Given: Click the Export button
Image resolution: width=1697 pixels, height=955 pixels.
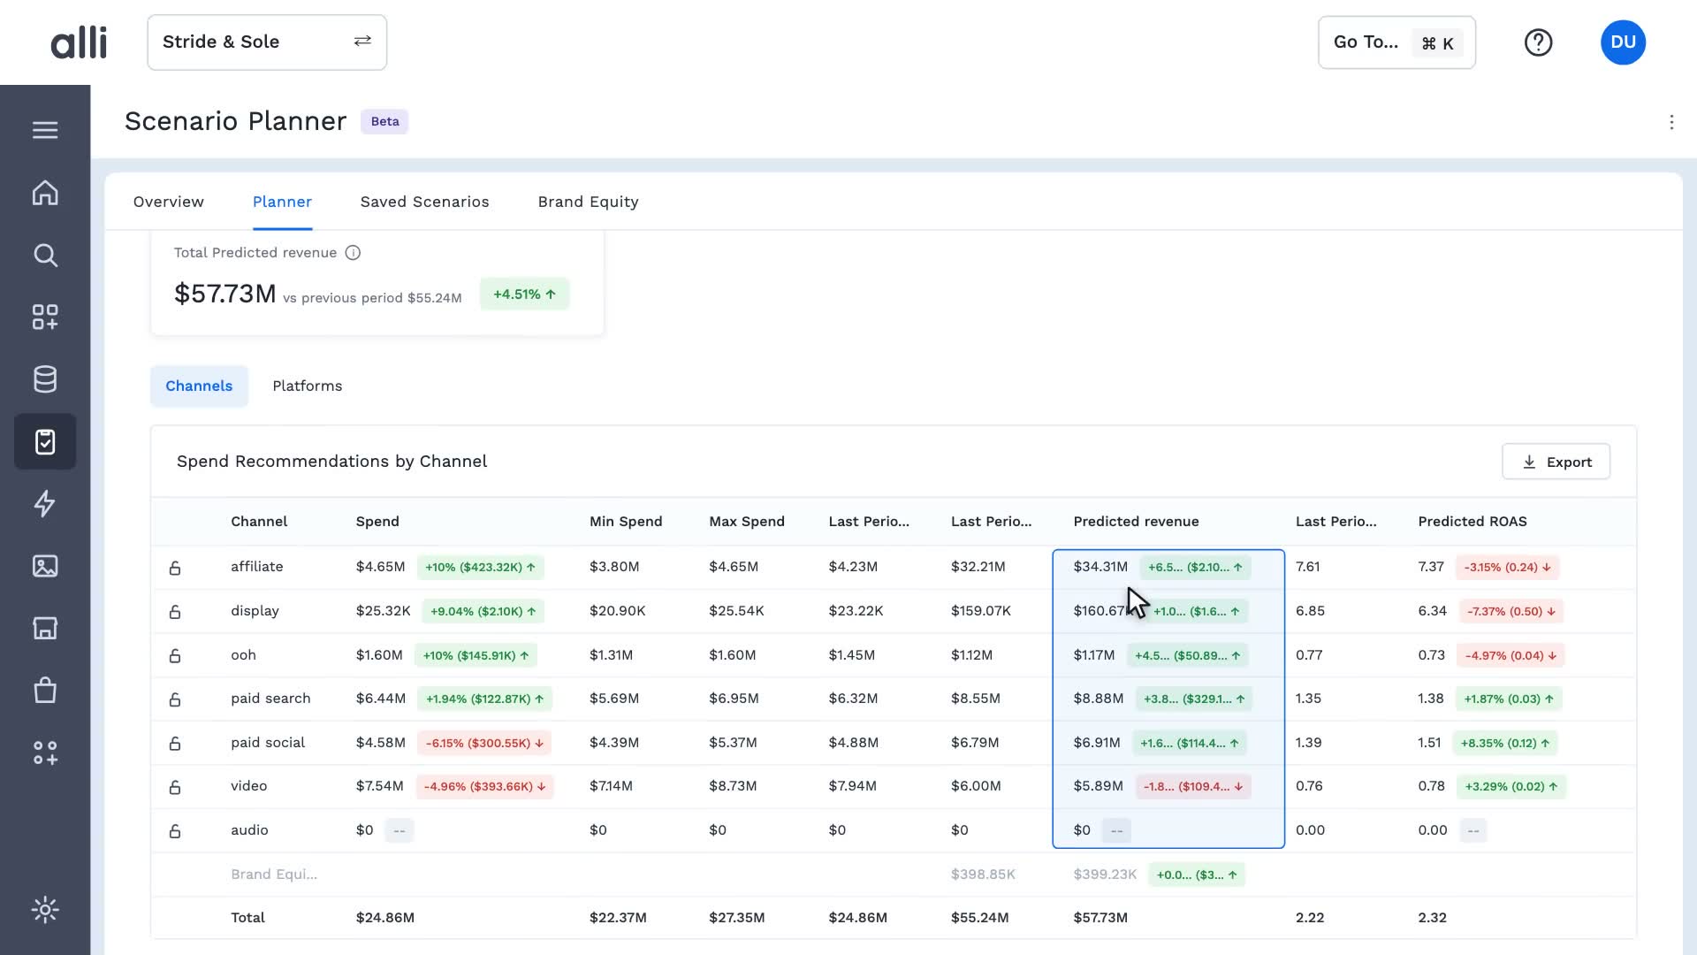Looking at the screenshot, I should click(x=1556, y=462).
